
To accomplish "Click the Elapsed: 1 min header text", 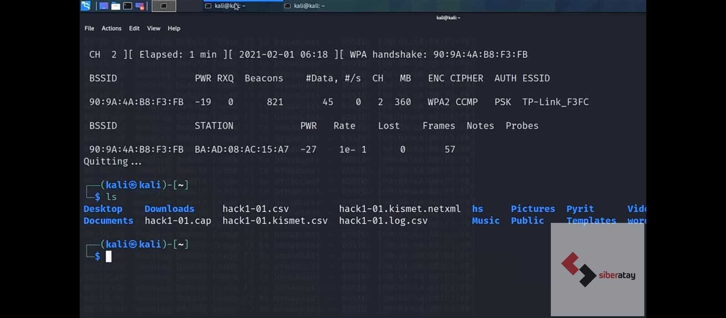I will (x=178, y=54).
